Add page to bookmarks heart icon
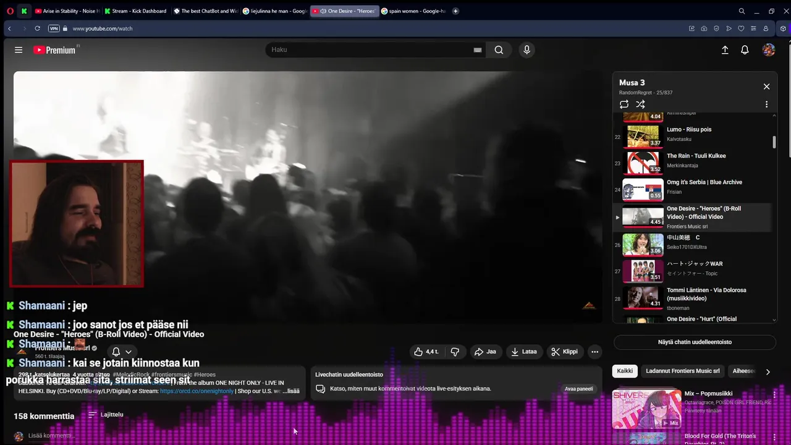The image size is (791, 445). (741, 28)
